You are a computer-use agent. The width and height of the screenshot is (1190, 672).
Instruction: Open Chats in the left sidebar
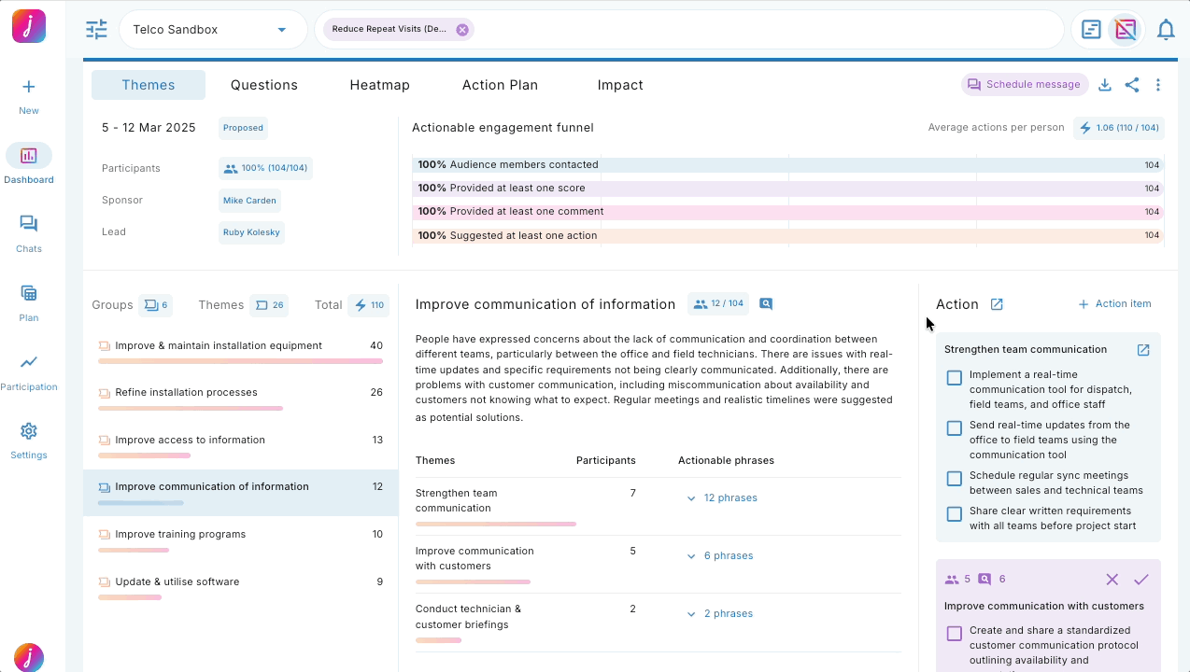point(29,232)
